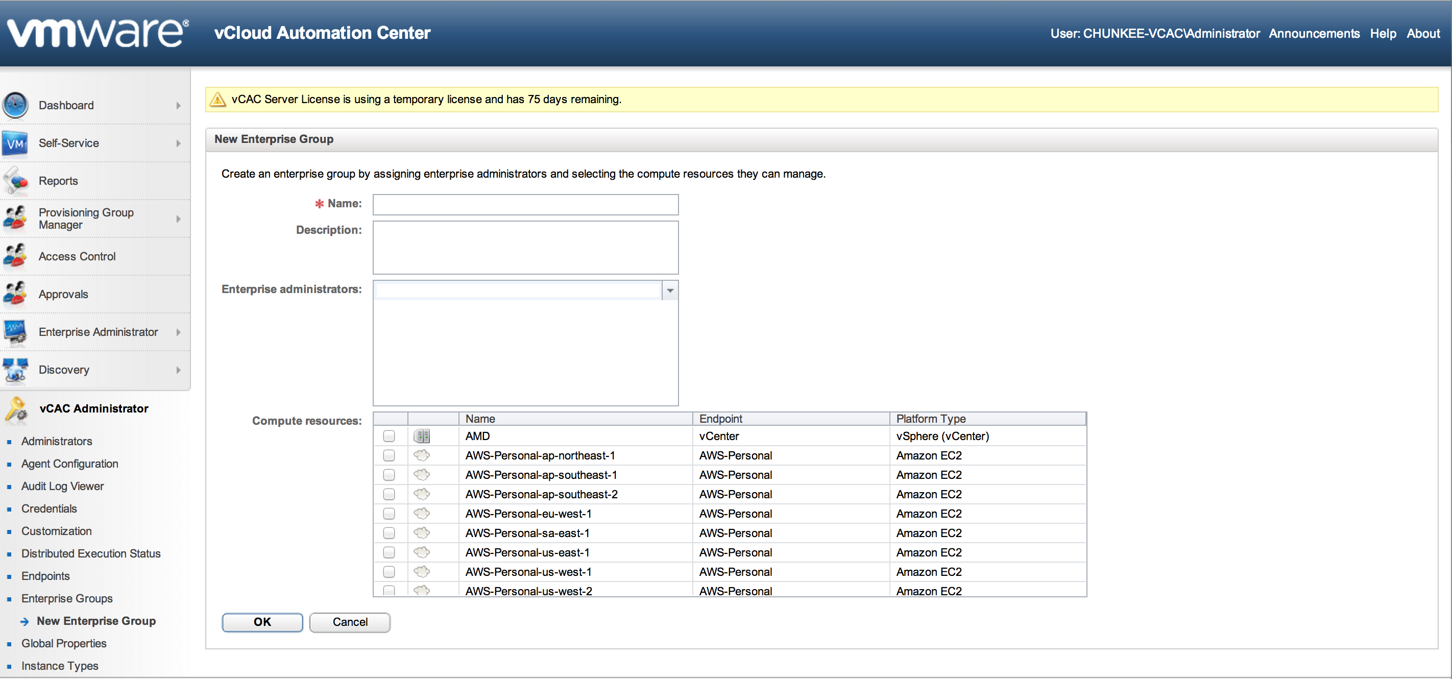Click the Provisioning Group Manager icon
The height and width of the screenshot is (679, 1452).
15,219
